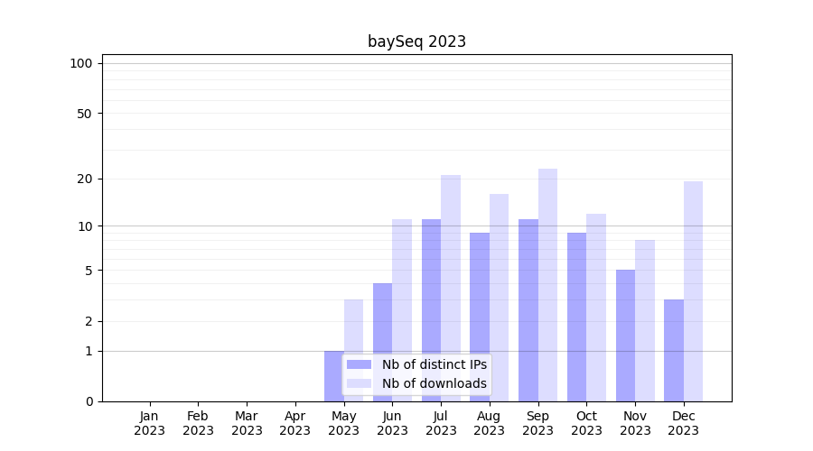Screen dimensions: 813x451
Task: Select the Jul 2023 distinct IPs bar
Action: pos(431,309)
